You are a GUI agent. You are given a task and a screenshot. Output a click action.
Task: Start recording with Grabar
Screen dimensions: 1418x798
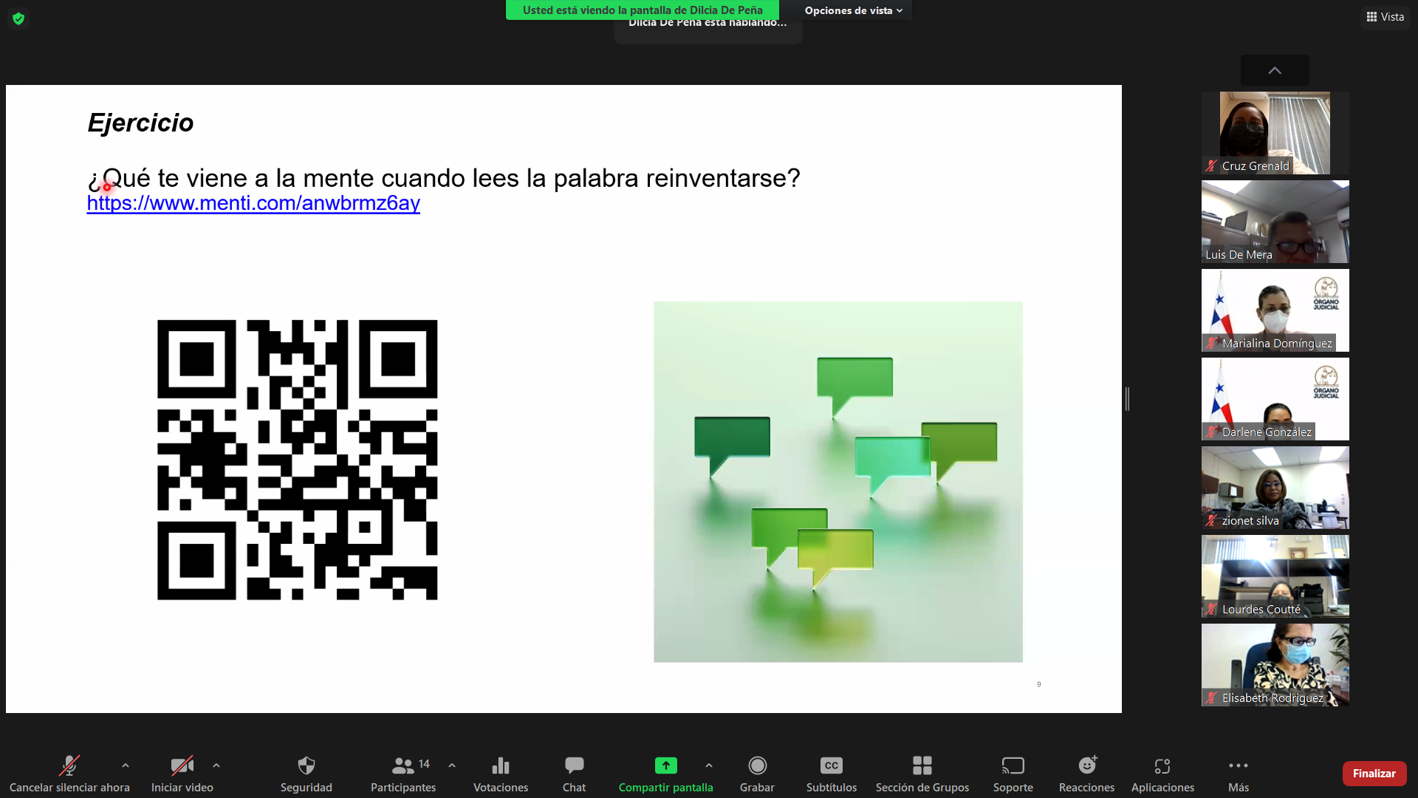click(757, 774)
